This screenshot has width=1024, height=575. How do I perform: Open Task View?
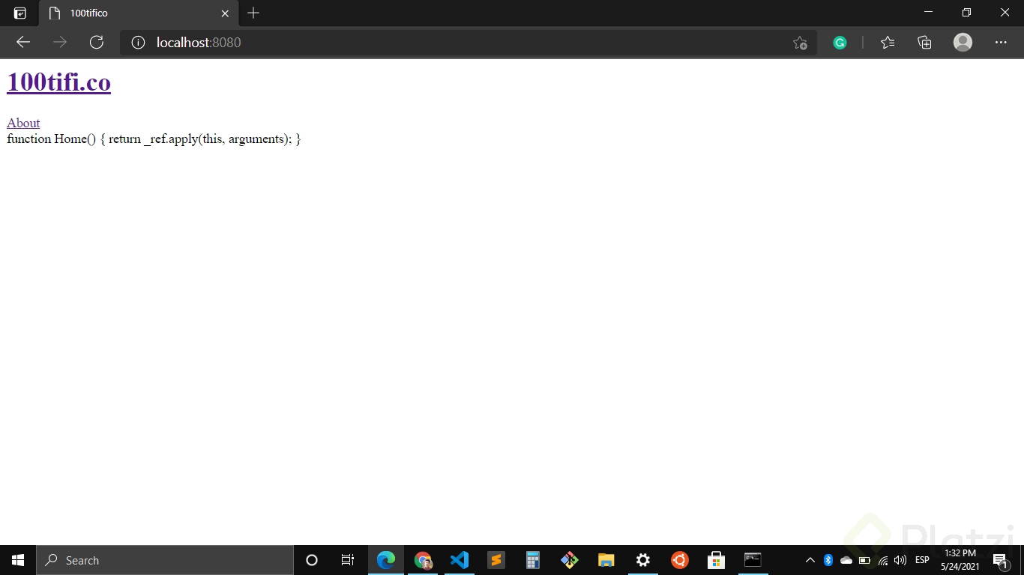[x=348, y=560]
